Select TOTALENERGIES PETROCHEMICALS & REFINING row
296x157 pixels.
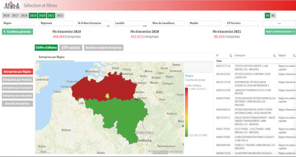point(256,102)
